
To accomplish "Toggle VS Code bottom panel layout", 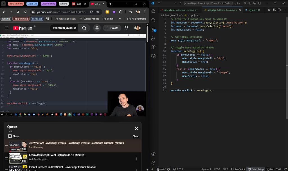I will [255, 3].
